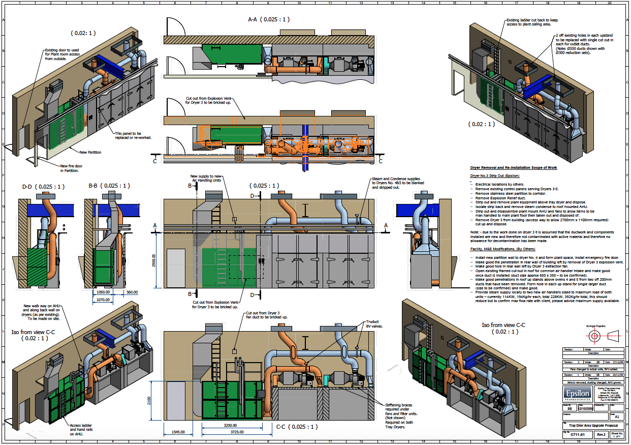This screenshot has width=631, height=445.
Task: Click revision note "Airlock removed, ducting changed, AHU grown."
Action: [594, 382]
